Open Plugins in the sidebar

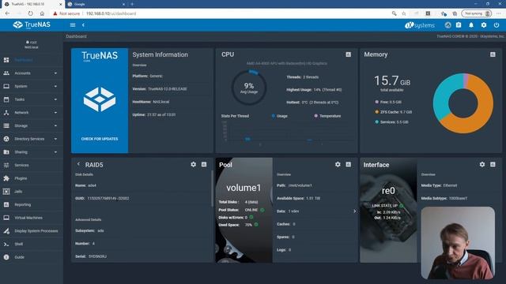(32, 178)
